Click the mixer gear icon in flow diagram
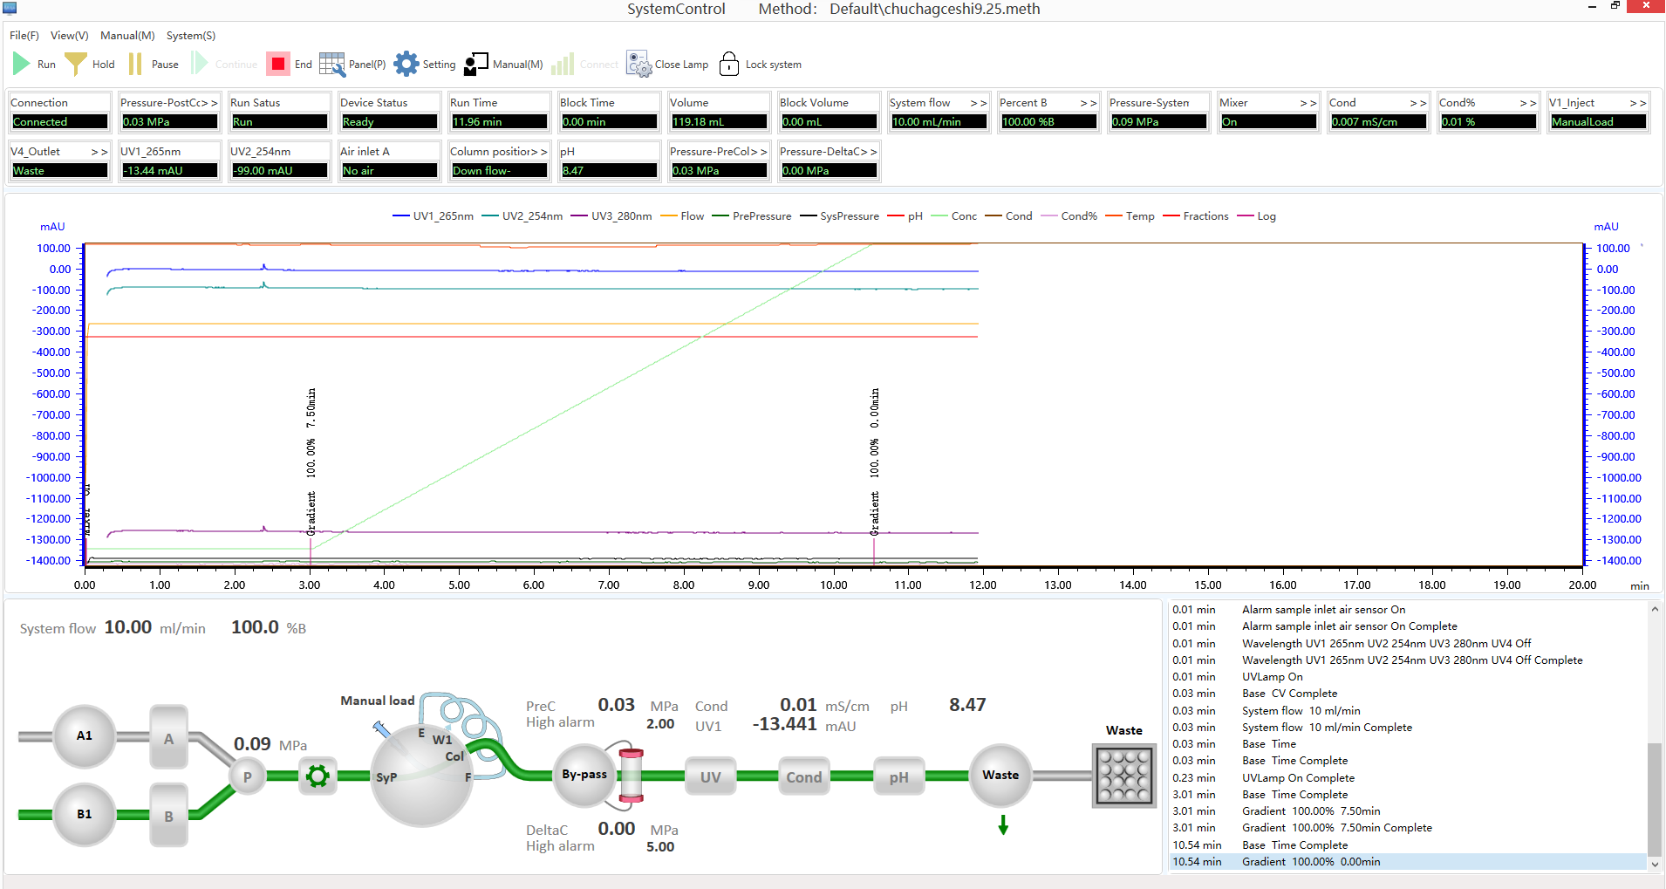The image size is (1666, 889). (x=317, y=776)
